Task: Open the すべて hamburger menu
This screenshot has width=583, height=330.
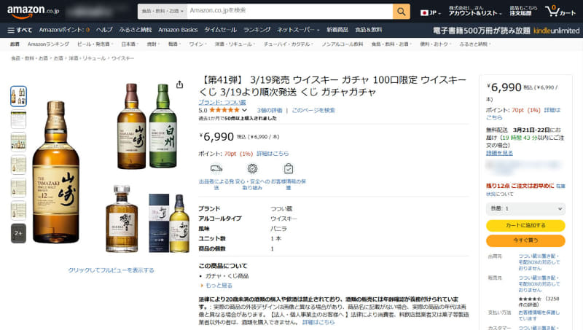Action: [x=20, y=30]
